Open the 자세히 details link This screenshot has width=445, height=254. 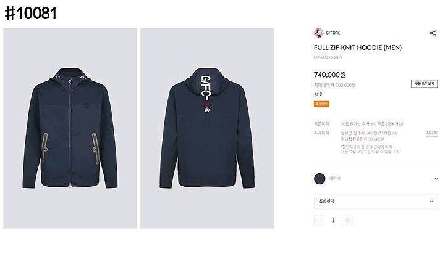coord(431,133)
